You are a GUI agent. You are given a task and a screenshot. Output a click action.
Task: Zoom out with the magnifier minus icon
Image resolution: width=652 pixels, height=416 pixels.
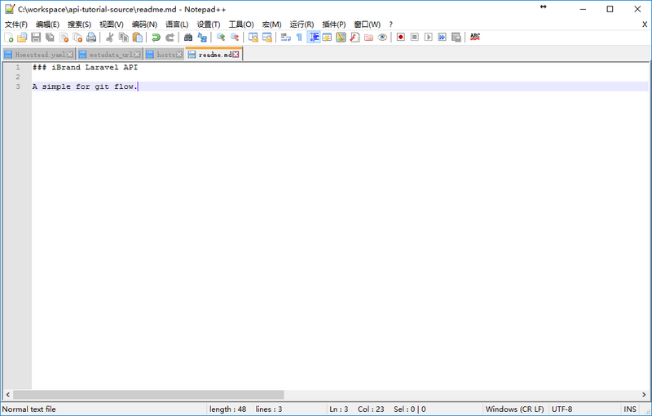click(235, 38)
